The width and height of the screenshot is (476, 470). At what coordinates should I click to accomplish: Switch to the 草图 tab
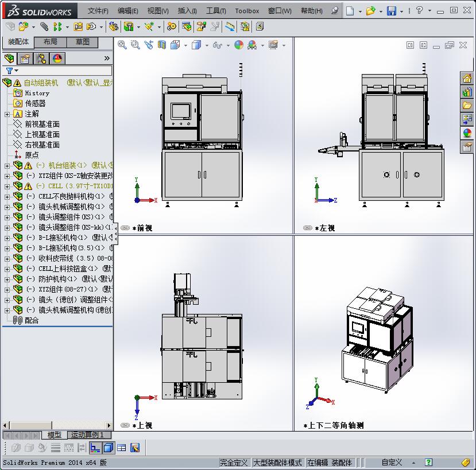point(82,42)
